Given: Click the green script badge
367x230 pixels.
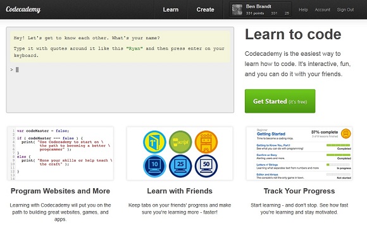Looking at the screenshot, I should click(x=180, y=142).
